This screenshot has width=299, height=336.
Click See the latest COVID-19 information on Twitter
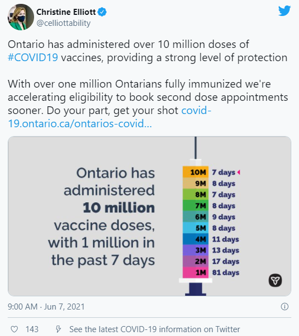154,329
